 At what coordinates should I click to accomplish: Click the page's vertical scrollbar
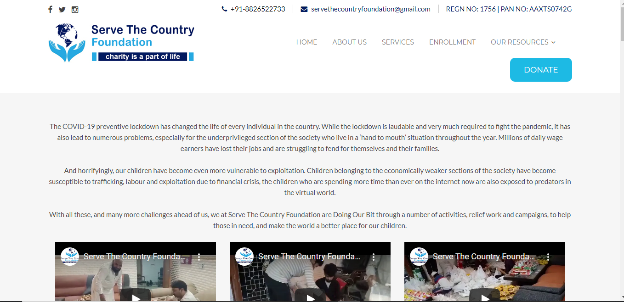[x=622, y=151]
